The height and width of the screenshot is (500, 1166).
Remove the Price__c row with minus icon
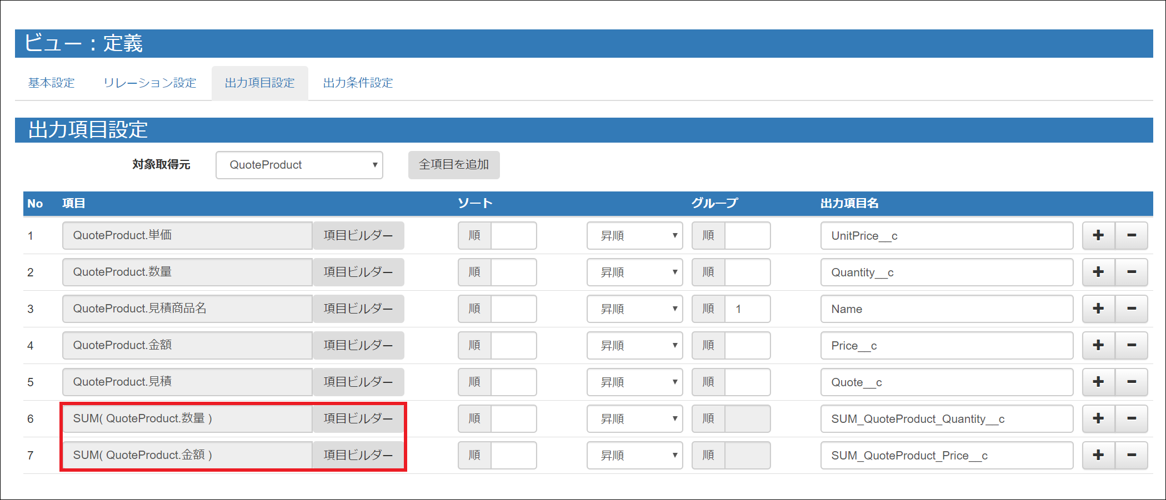(1131, 345)
